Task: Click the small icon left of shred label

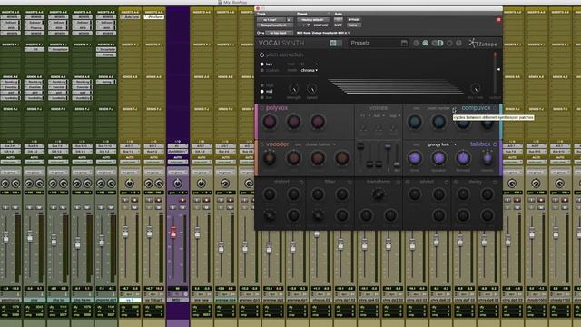Action: pos(408,183)
